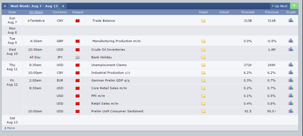Image resolution: width=303 pixels, height=136 pixels.
Task: Open detail folder for Trade Balance
Action: [203, 21]
